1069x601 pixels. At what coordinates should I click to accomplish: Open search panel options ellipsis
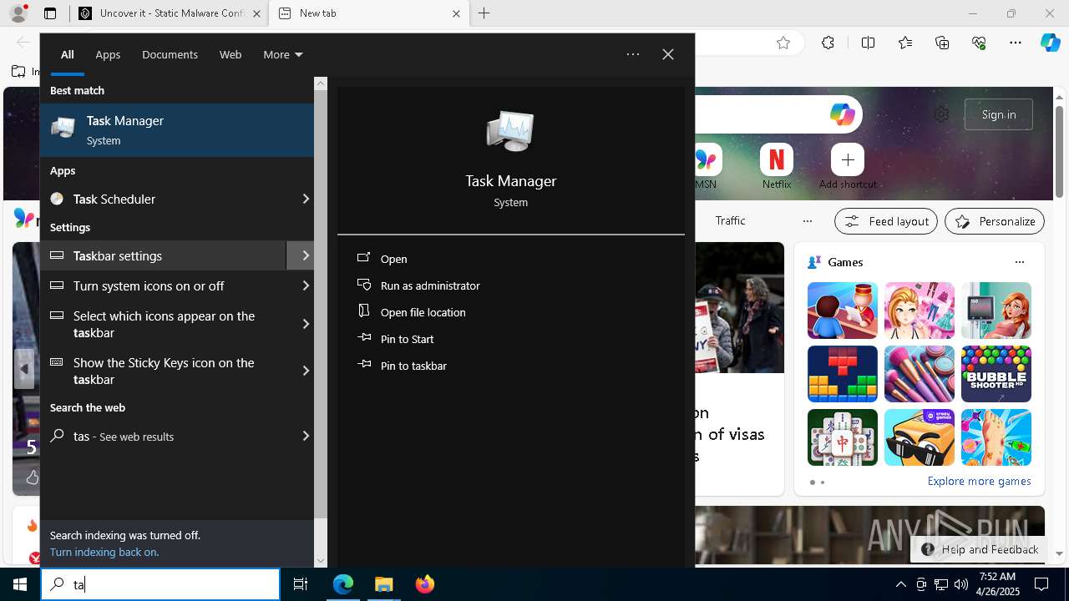tap(633, 54)
